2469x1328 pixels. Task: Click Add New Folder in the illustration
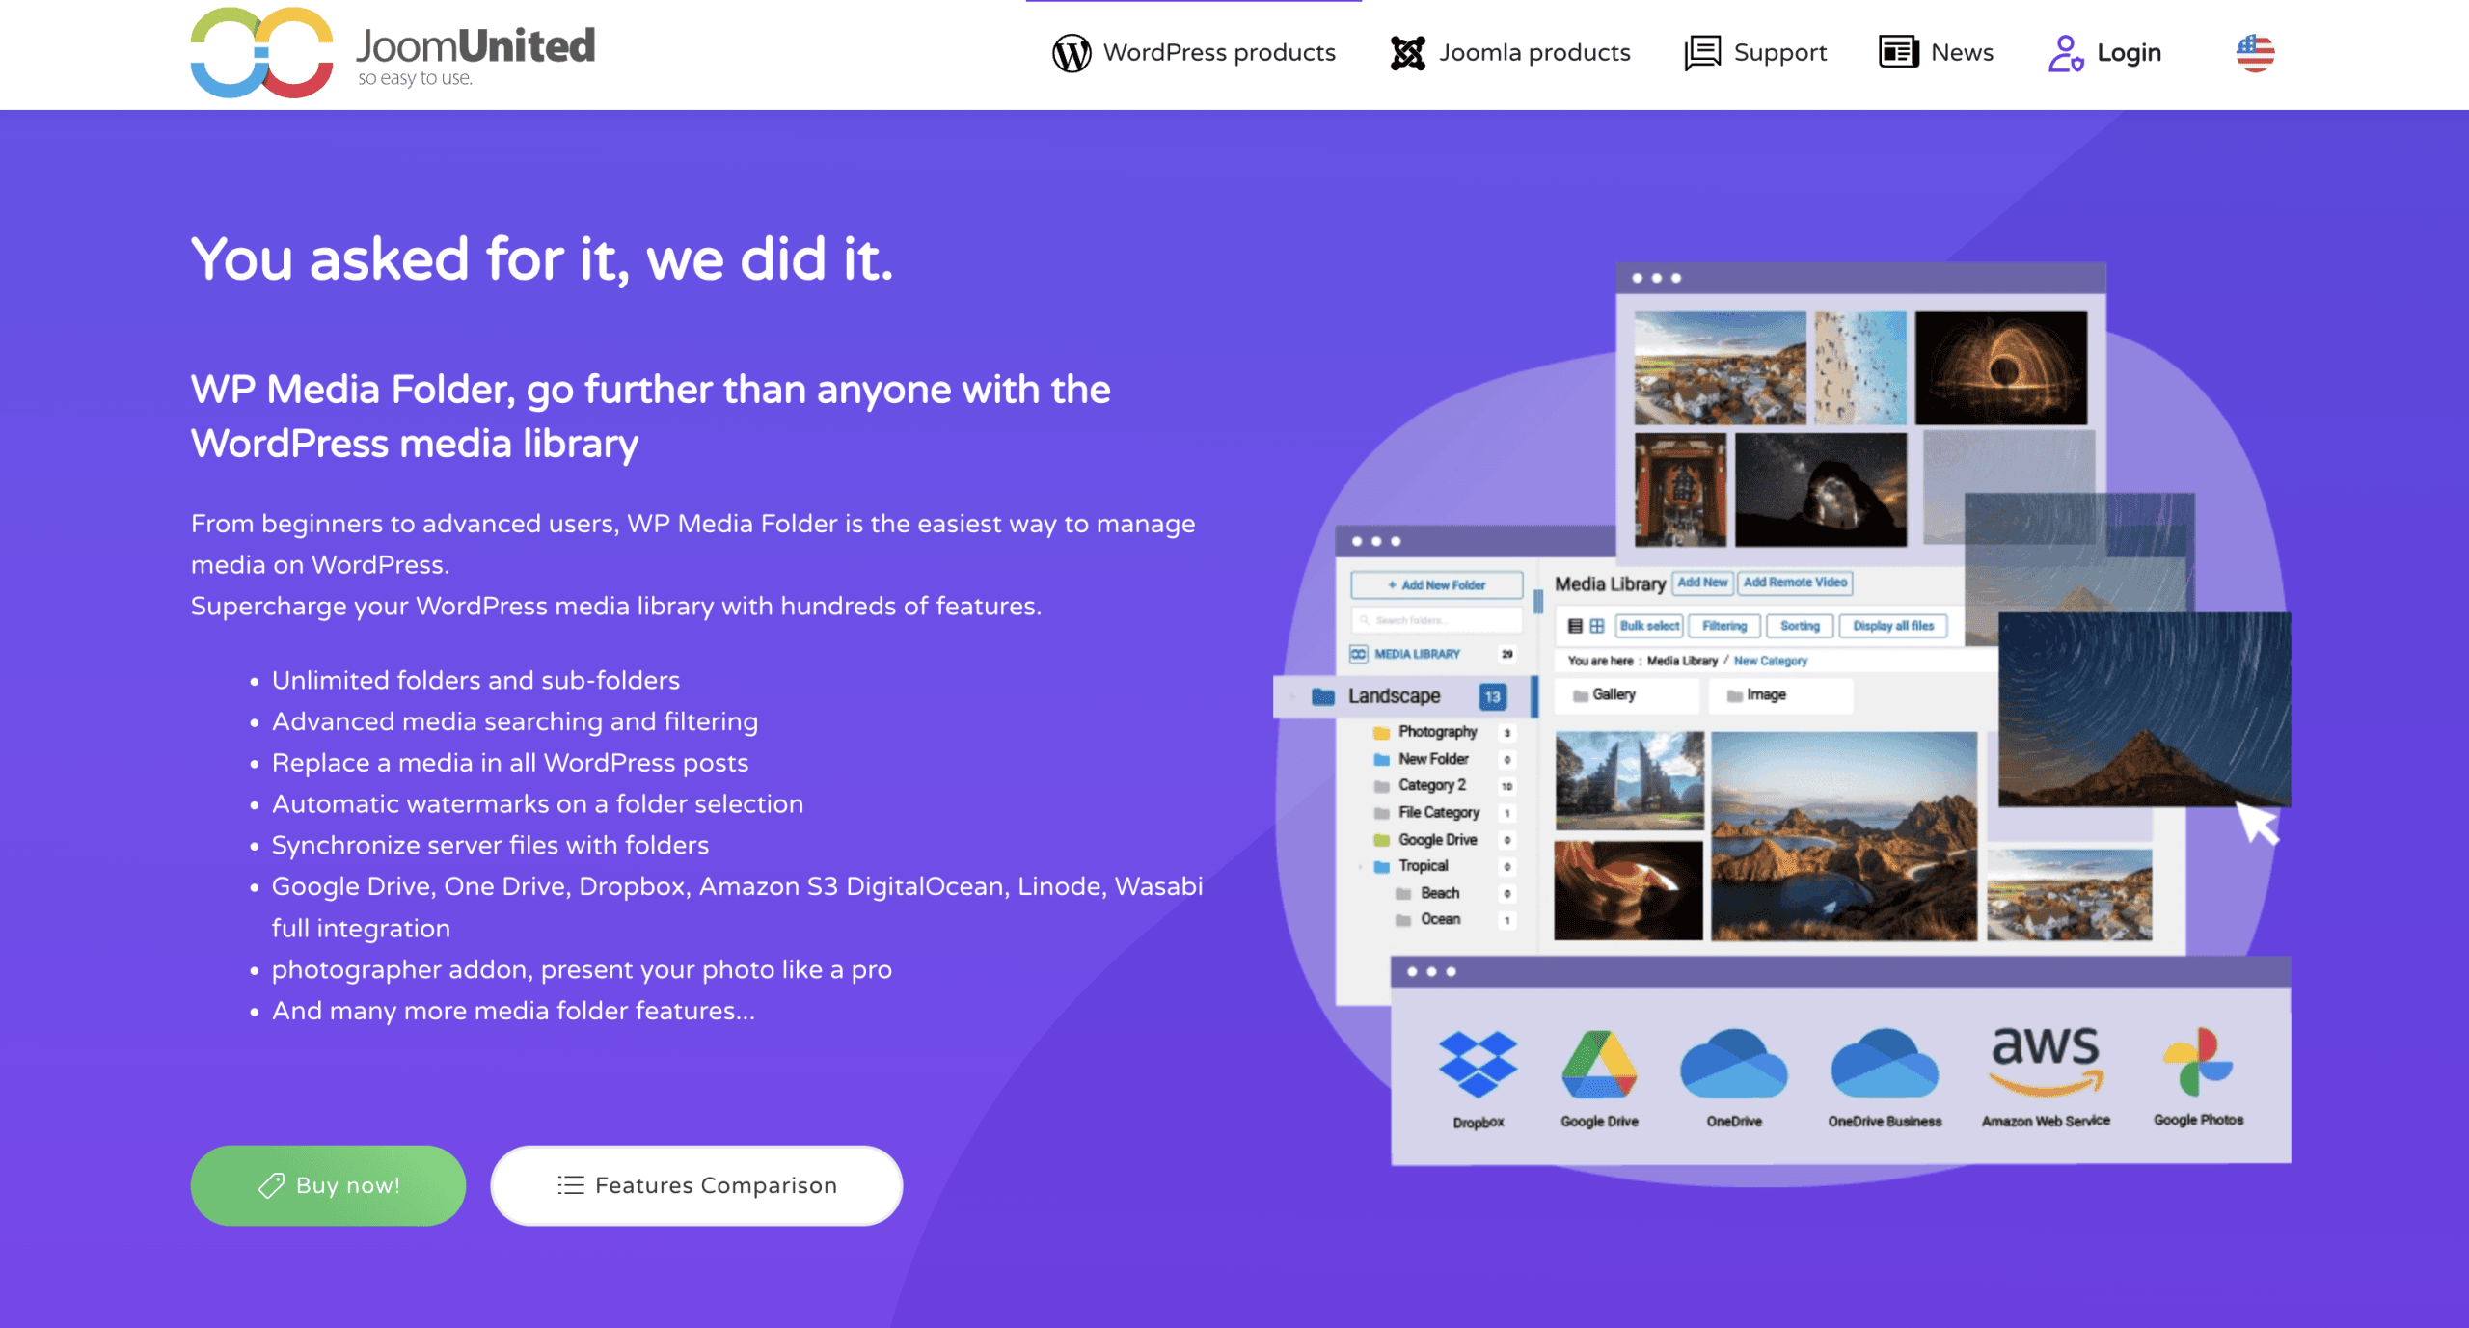tap(1437, 585)
